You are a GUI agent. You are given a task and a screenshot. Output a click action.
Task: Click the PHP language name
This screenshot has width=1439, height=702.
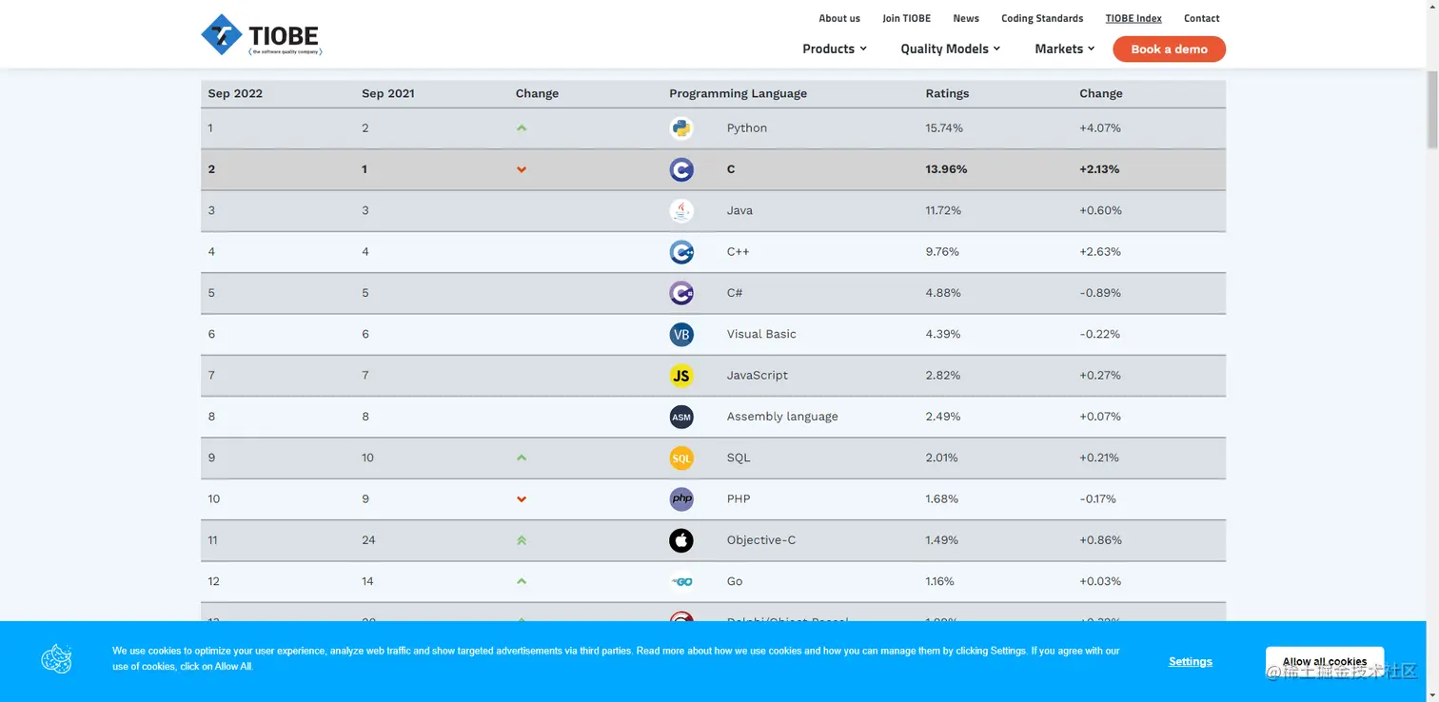click(x=739, y=498)
